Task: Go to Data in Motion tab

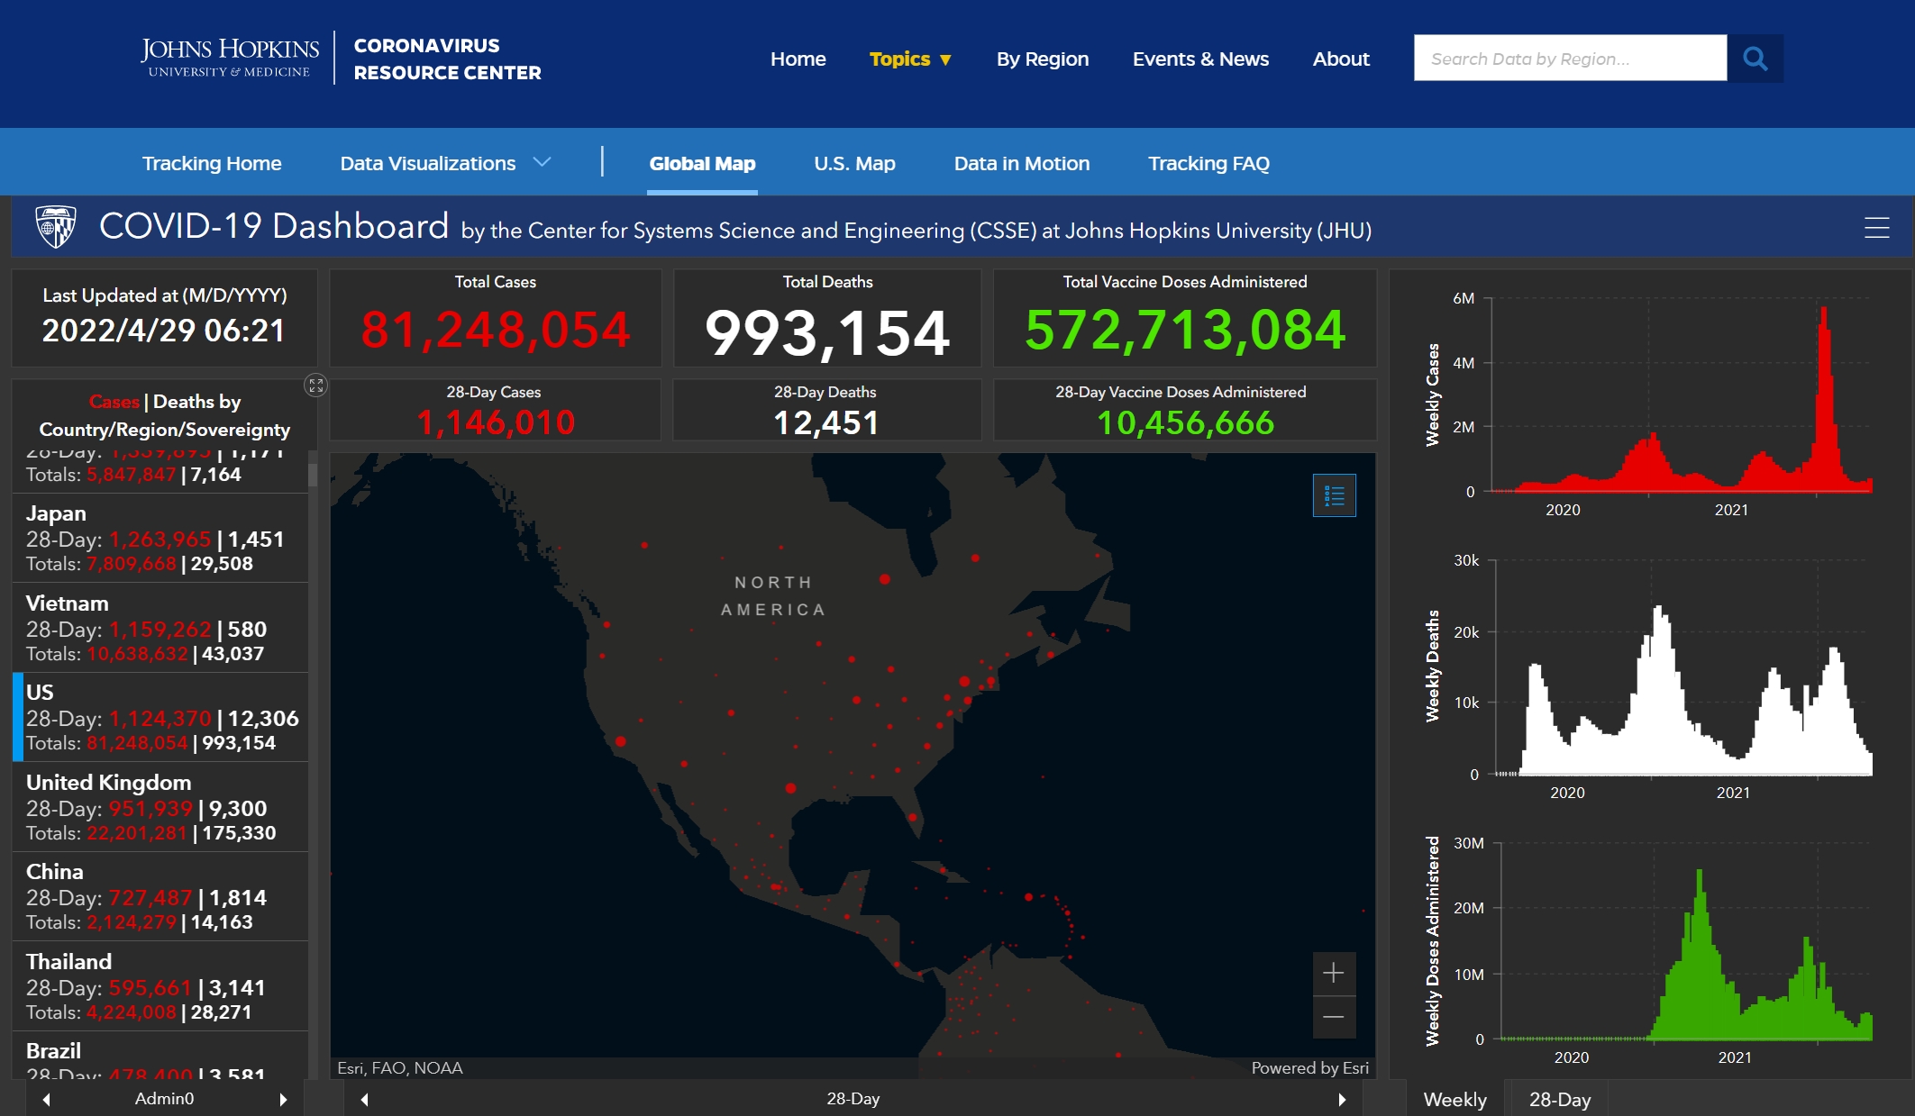Action: point(1021,163)
